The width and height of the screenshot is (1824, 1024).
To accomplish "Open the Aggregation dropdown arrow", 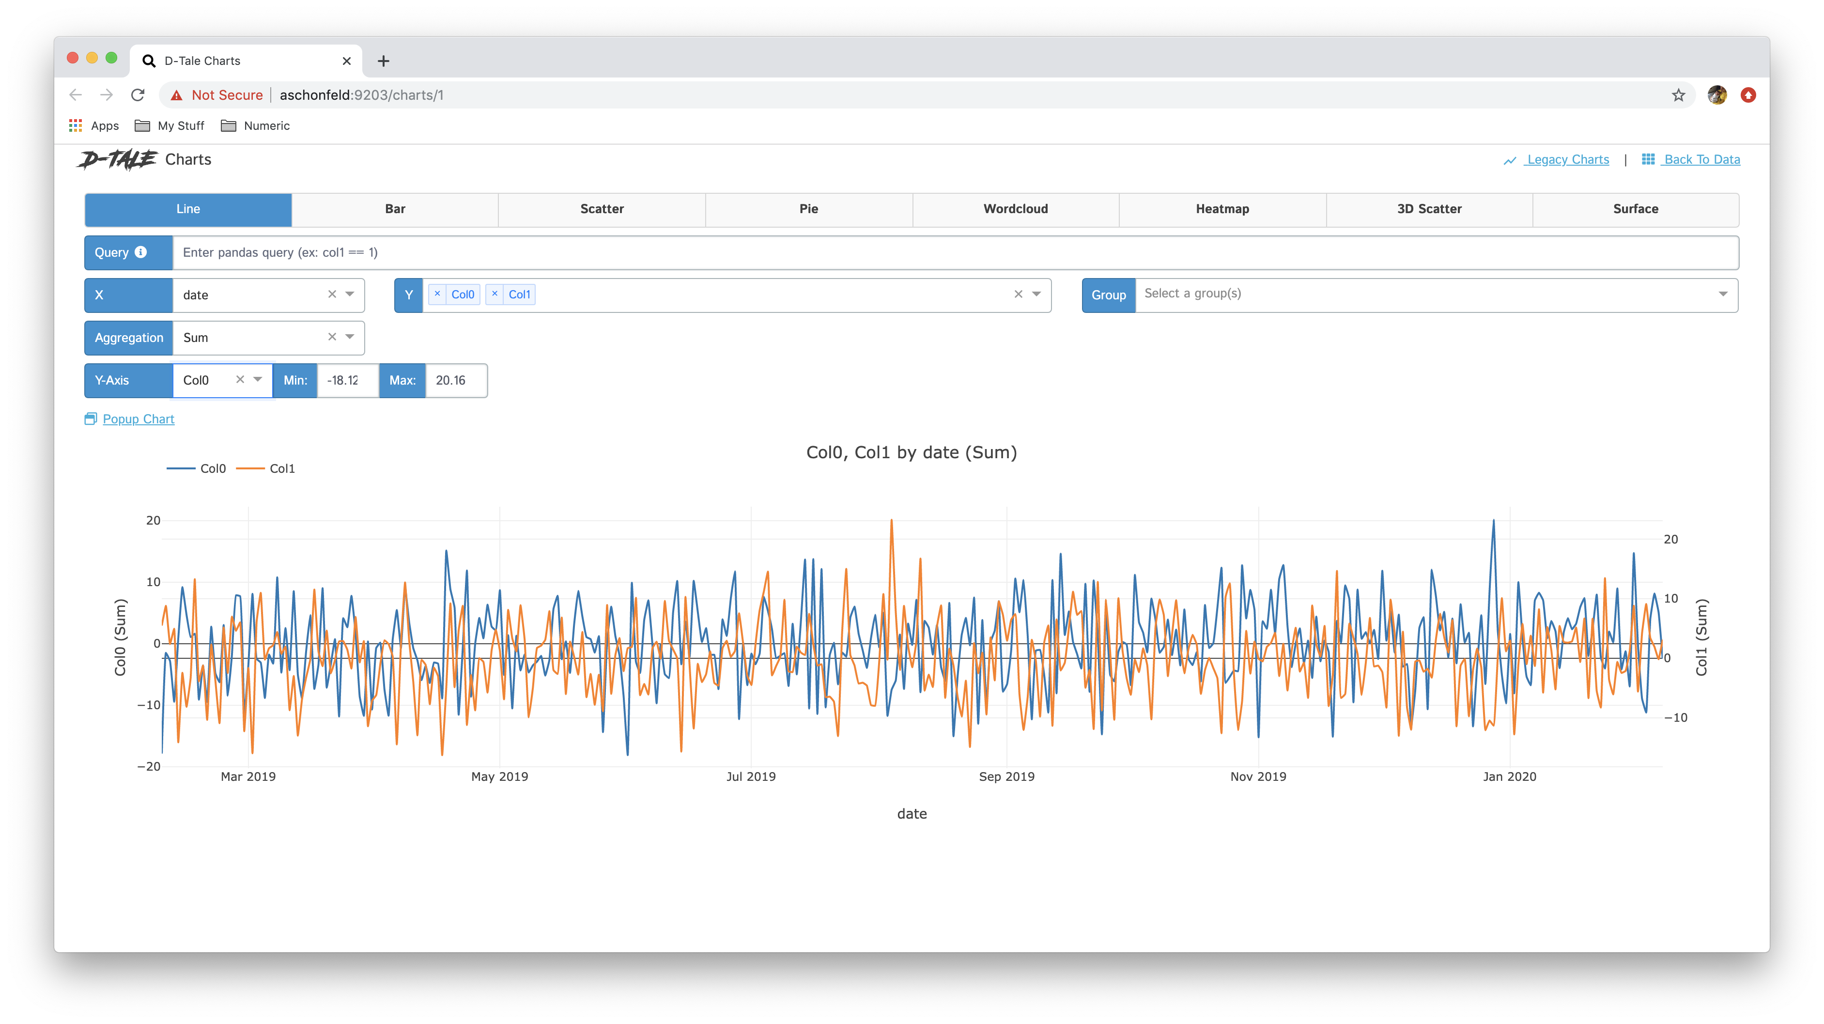I will click(x=350, y=337).
